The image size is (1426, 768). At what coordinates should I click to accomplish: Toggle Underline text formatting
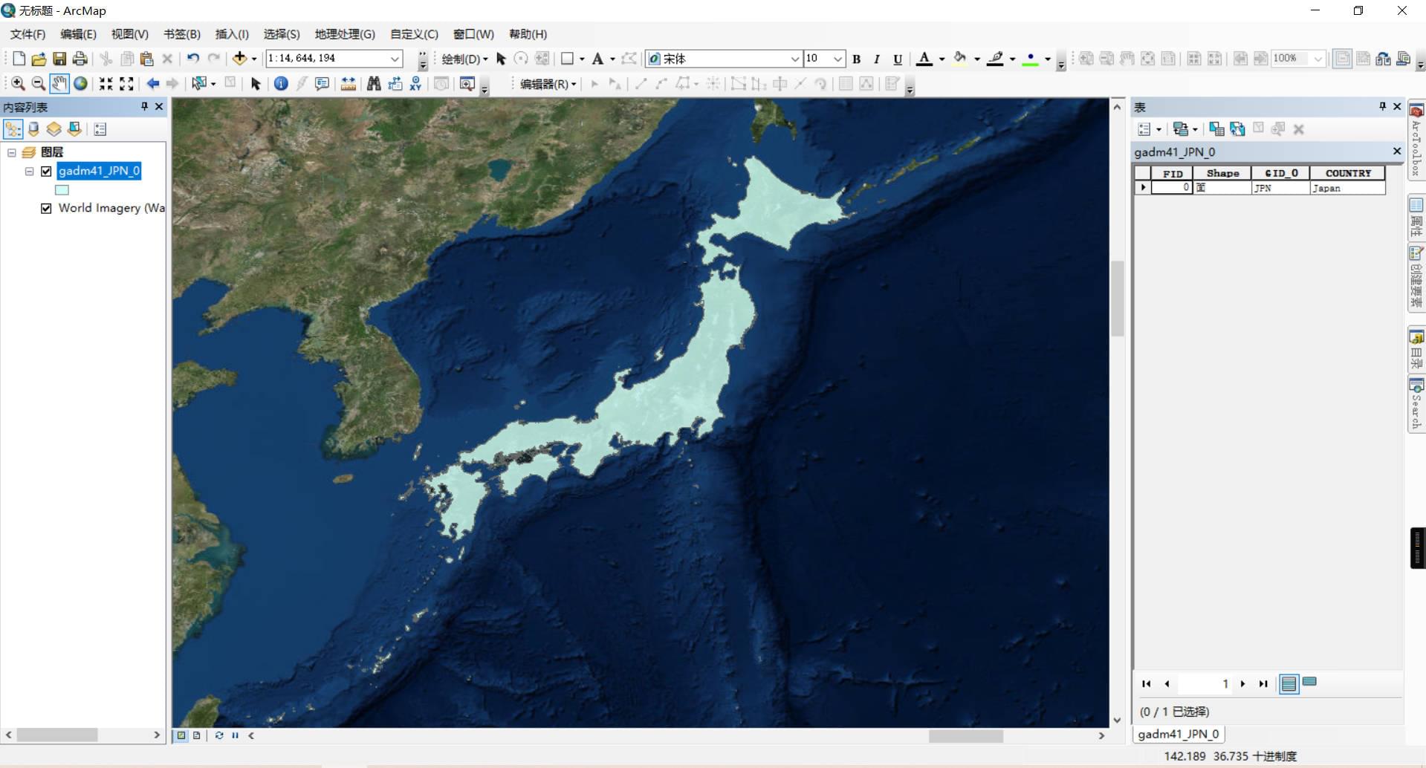pos(898,59)
